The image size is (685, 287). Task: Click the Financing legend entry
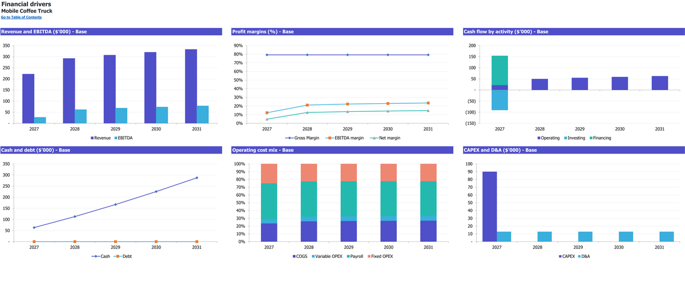click(x=601, y=138)
